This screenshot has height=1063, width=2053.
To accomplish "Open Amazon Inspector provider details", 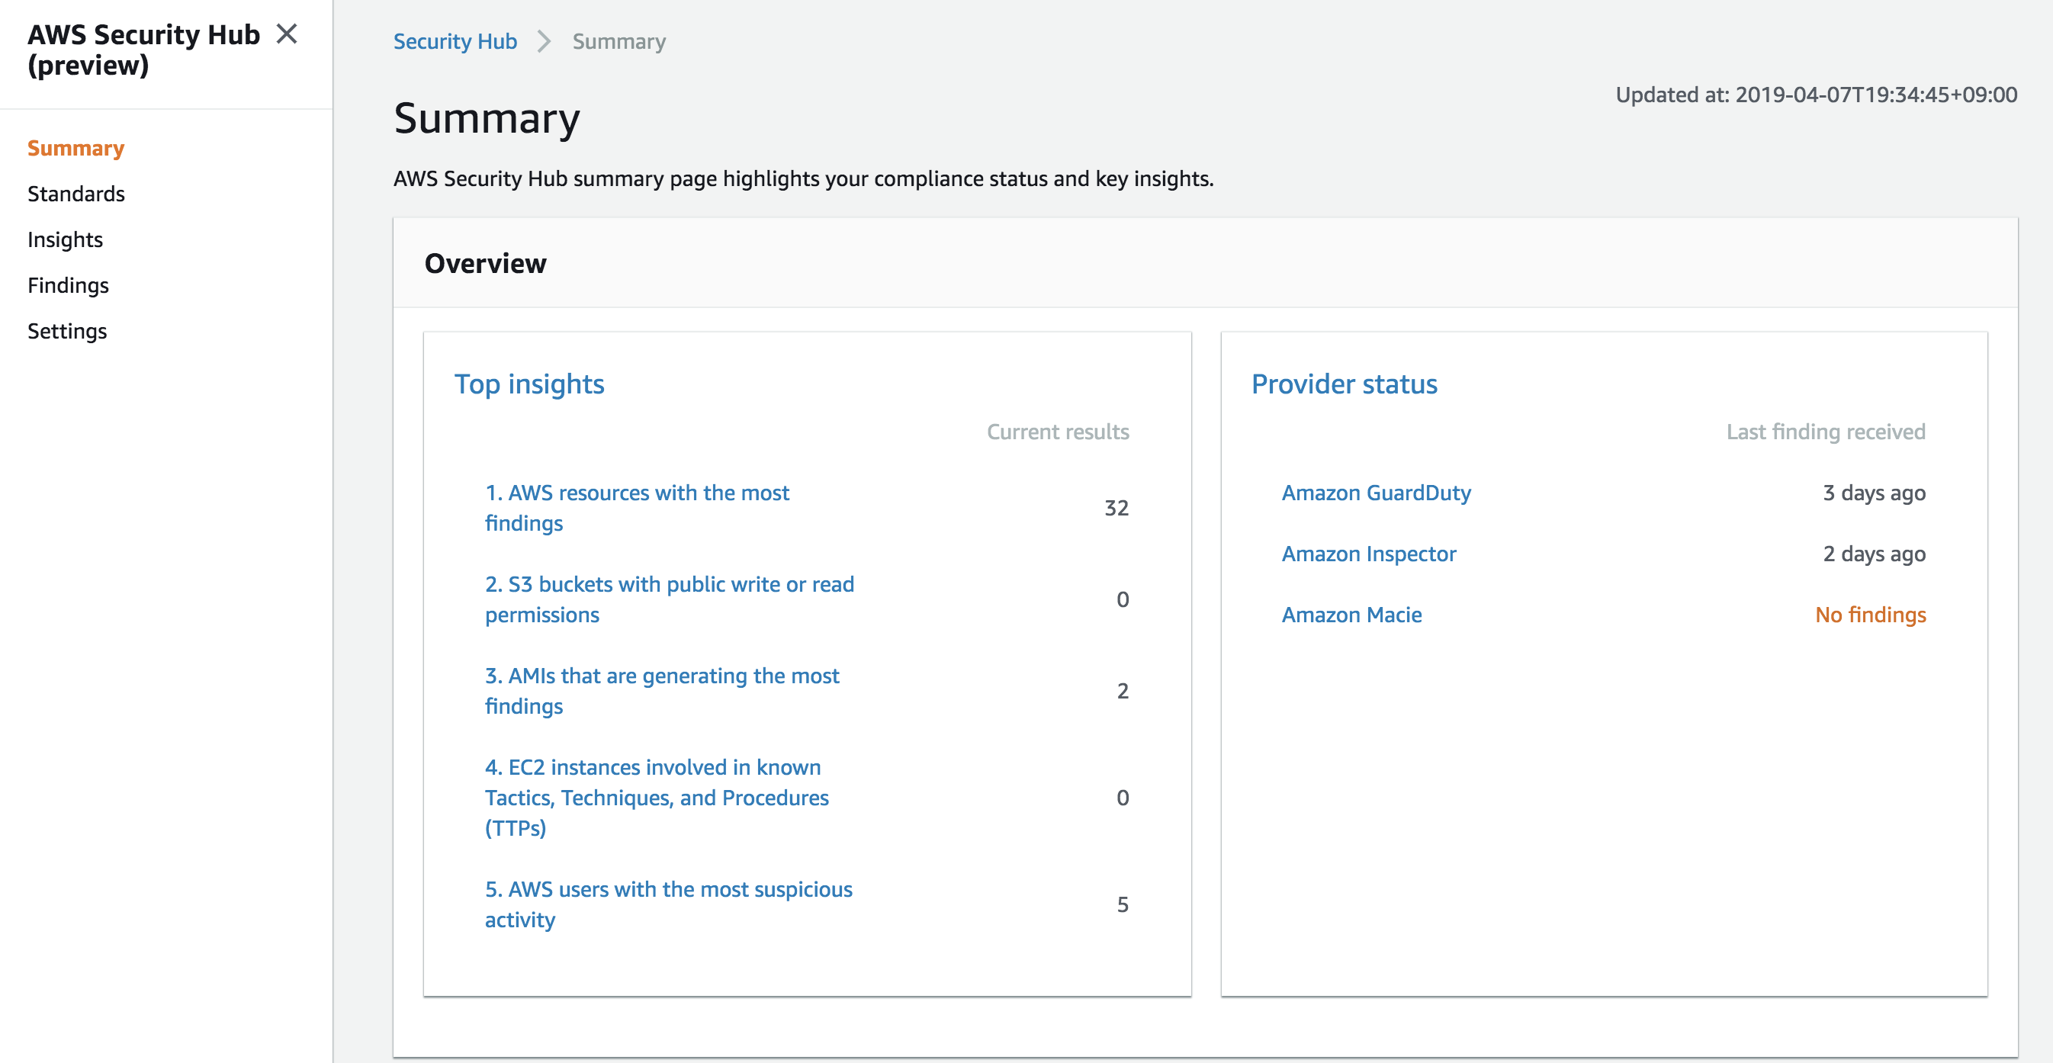I will click(x=1369, y=553).
